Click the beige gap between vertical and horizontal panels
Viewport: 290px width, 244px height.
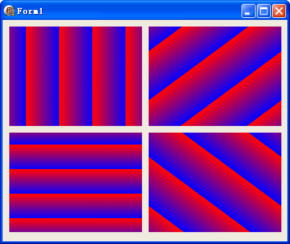pos(76,129)
